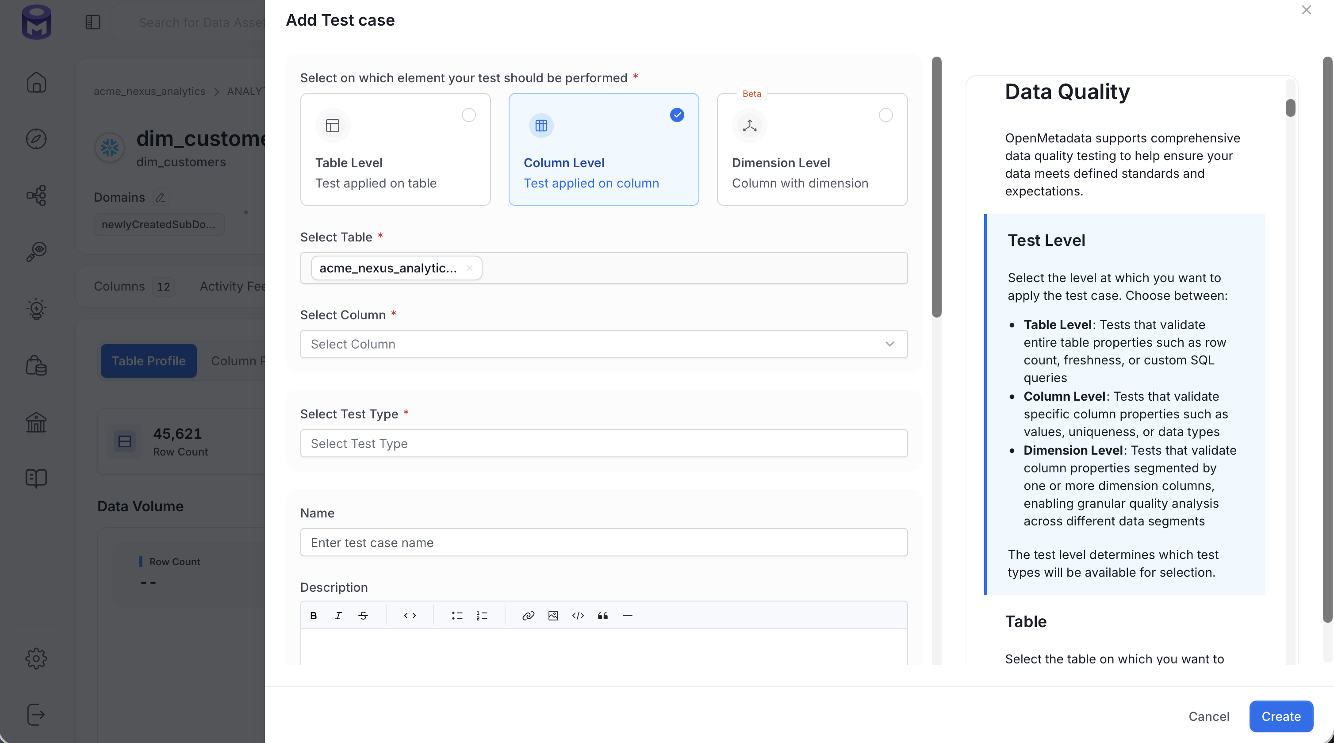The image size is (1334, 743).
Task: Open the Govern bank sidebar icon
Action: (36, 422)
